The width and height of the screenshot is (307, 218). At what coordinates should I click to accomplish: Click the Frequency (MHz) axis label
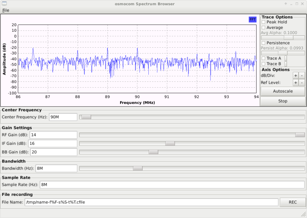(x=137, y=103)
